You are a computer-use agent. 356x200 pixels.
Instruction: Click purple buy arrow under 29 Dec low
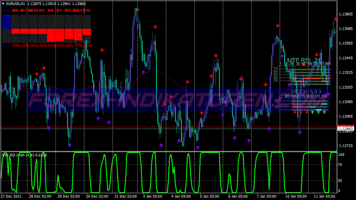click(x=70, y=145)
